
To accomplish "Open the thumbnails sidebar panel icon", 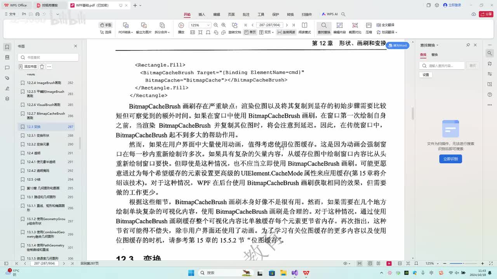I will coord(7,57).
